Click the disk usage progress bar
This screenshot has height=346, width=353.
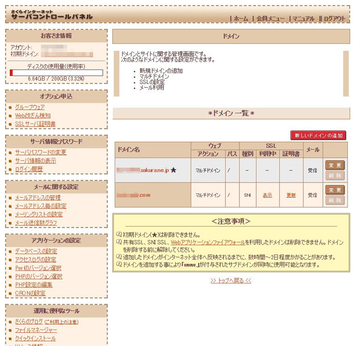[56, 73]
